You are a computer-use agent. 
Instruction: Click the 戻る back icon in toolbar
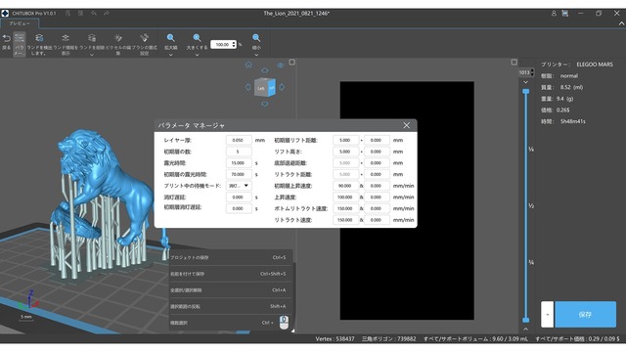7,39
